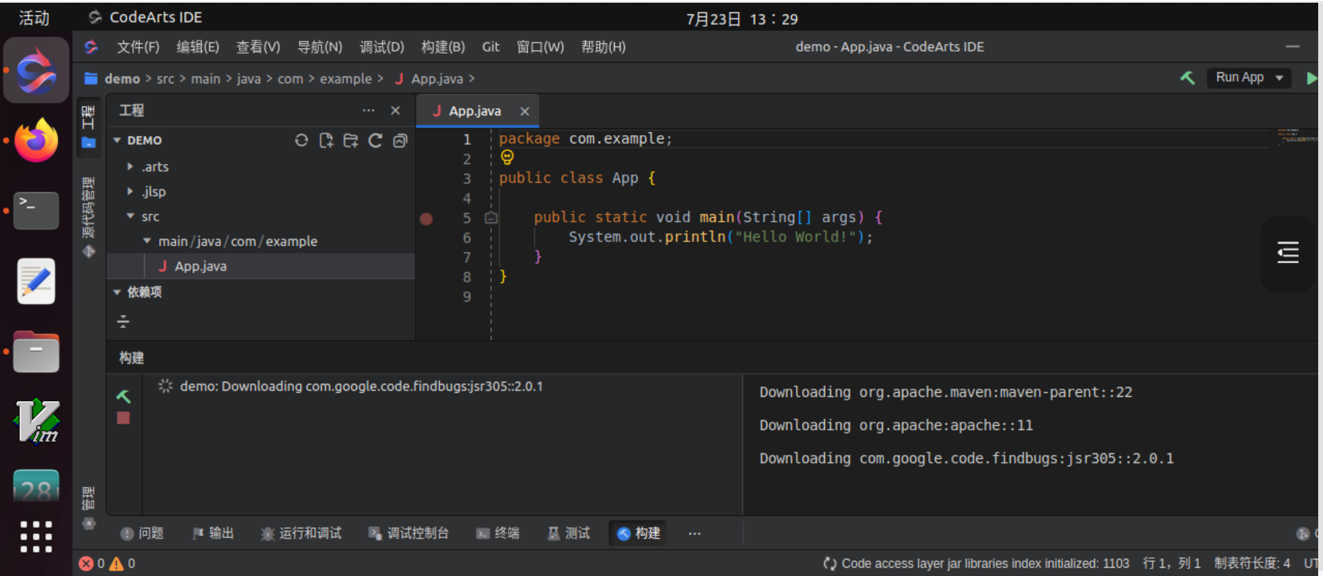The width and height of the screenshot is (1323, 576).
Task: Open Firefox from the Ubuntu dock
Action: point(36,141)
